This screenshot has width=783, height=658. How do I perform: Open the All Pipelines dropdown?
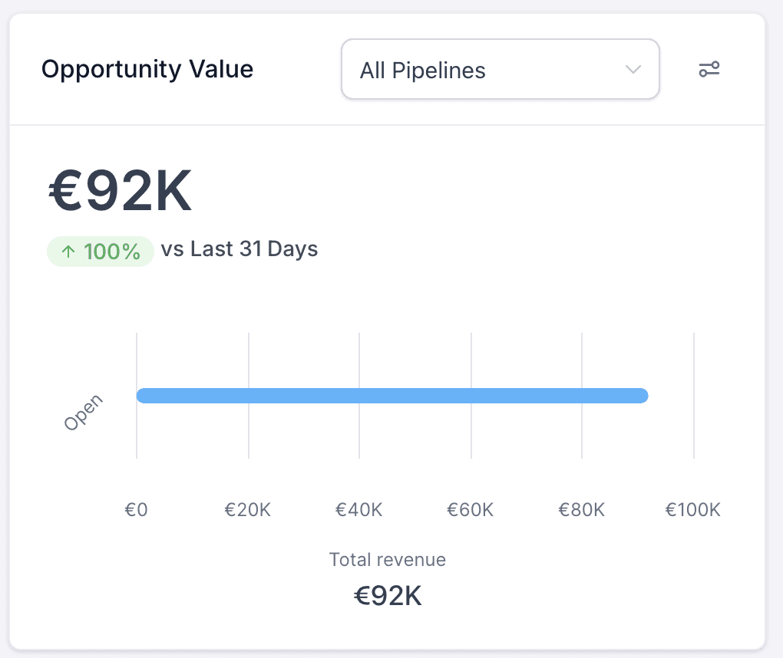tap(500, 71)
